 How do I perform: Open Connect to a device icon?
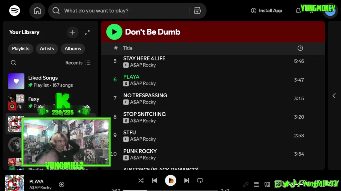[267, 184]
